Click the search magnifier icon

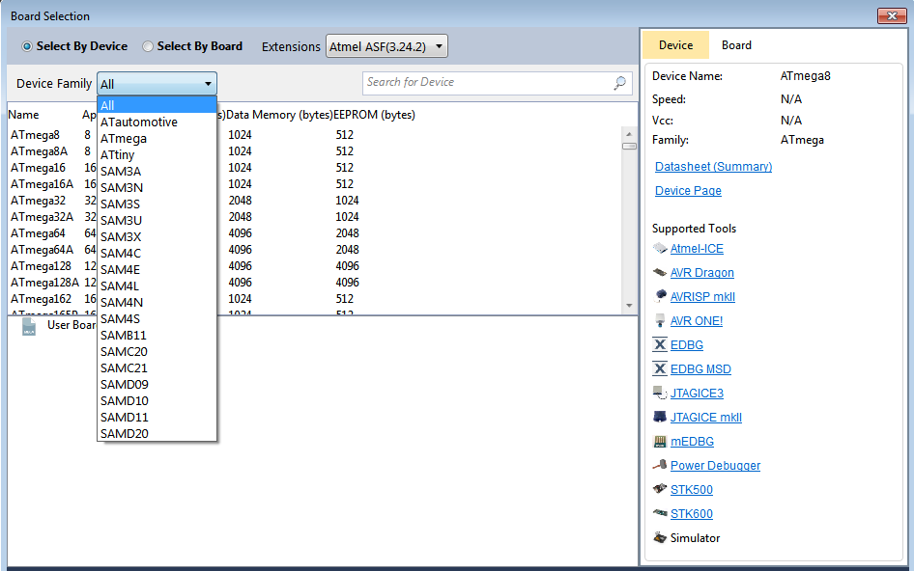pos(619,83)
